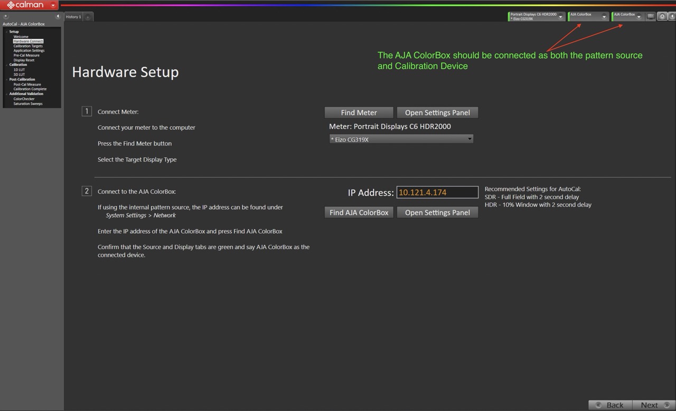Open the Calman main menu logo

click(25, 5)
